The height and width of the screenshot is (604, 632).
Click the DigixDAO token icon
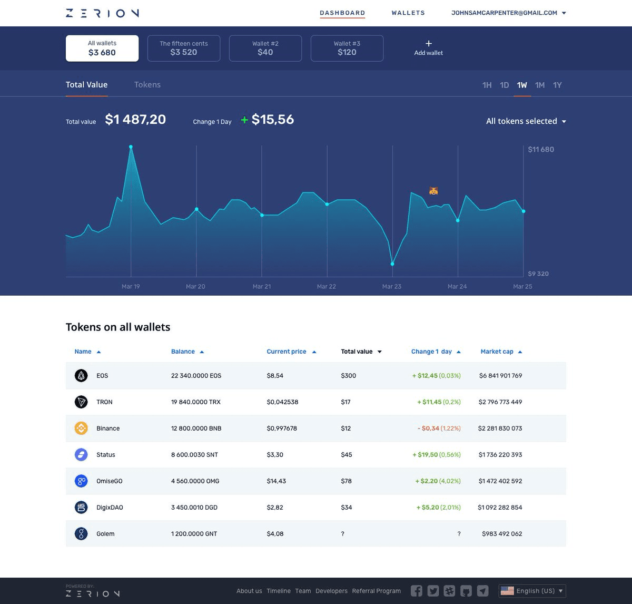pos(81,508)
